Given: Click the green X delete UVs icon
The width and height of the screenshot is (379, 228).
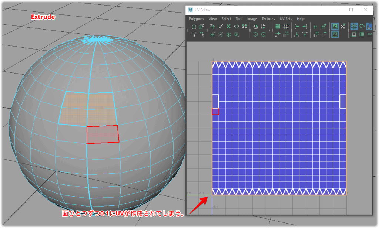Looking at the screenshot, I should tap(229, 27).
